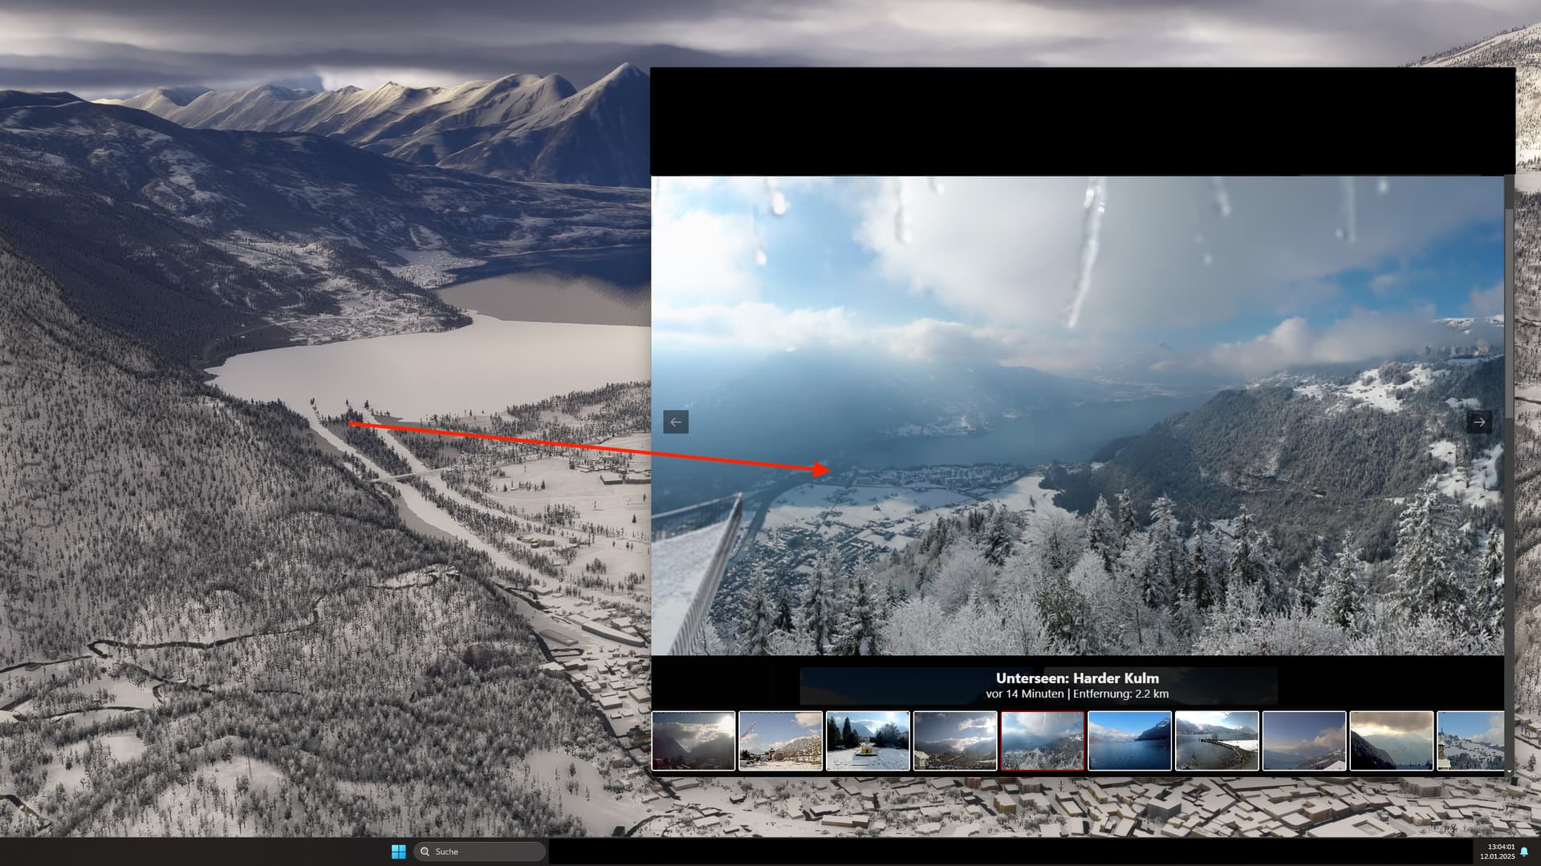This screenshot has height=866, width=1541.
Task: Click the taskbar Suche search field
Action: click(x=482, y=852)
